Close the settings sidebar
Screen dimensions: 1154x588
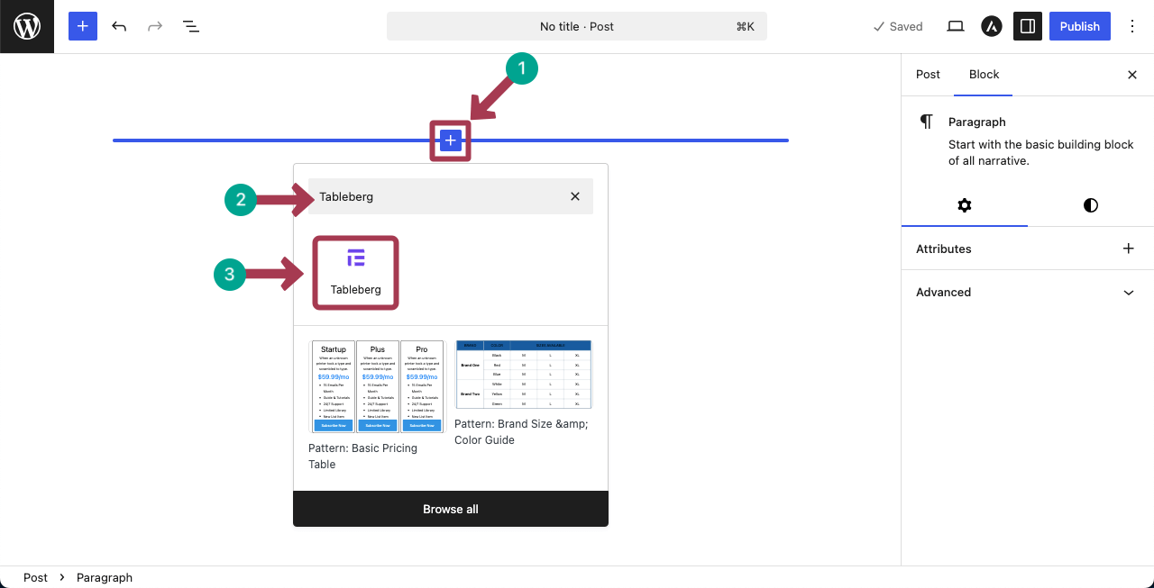[x=1132, y=75]
